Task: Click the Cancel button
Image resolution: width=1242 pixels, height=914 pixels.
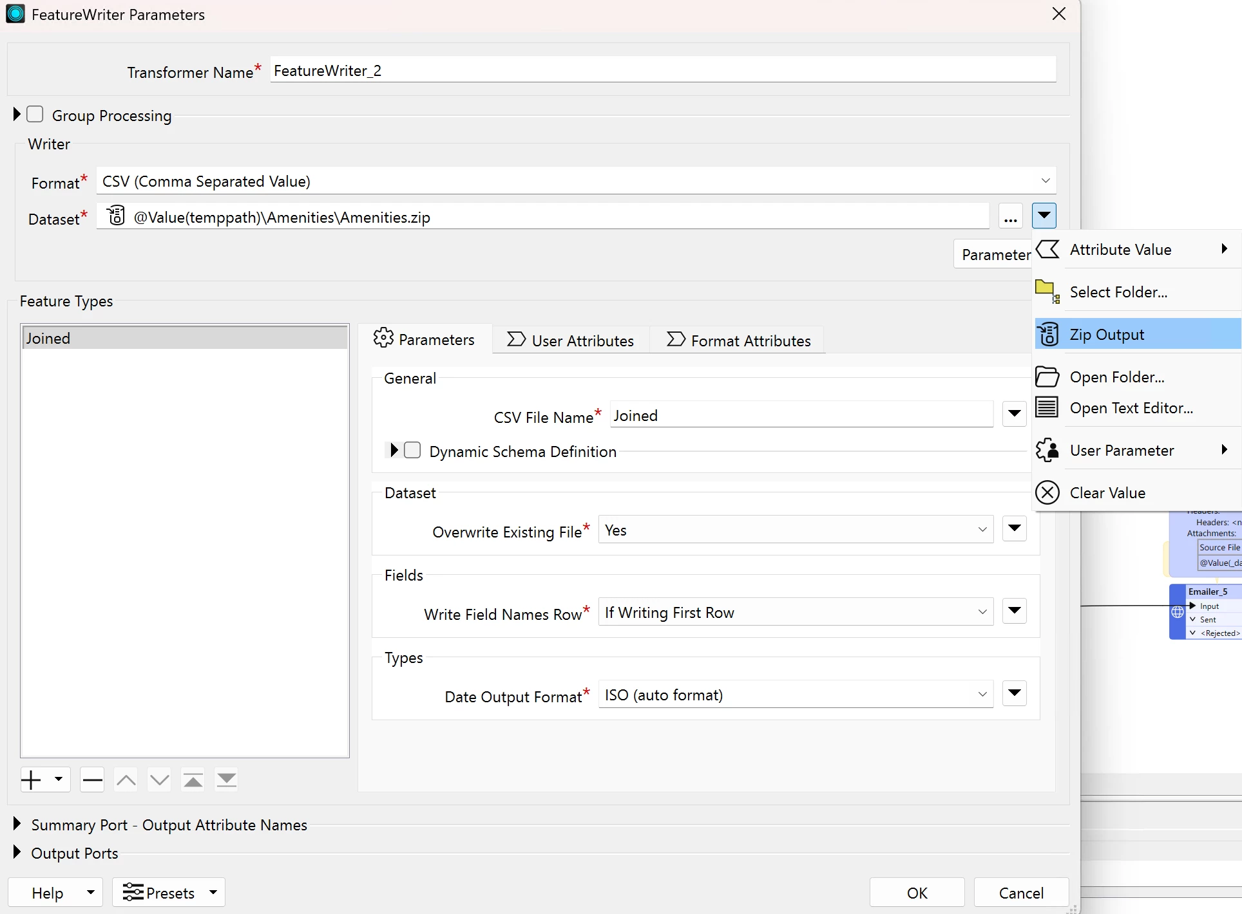Action: click(x=1022, y=892)
